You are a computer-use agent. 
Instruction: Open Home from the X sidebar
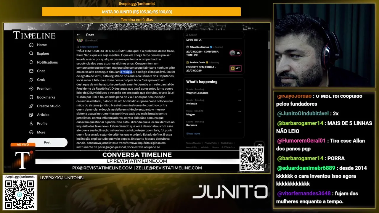(38, 45)
